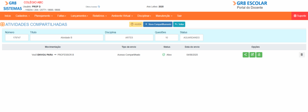Viewport: 308px width, 112px height.
Task: Click the green lock icon in Opções
Action: 259,55
